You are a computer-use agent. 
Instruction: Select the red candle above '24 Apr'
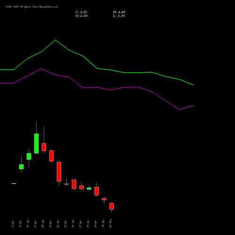(74, 184)
